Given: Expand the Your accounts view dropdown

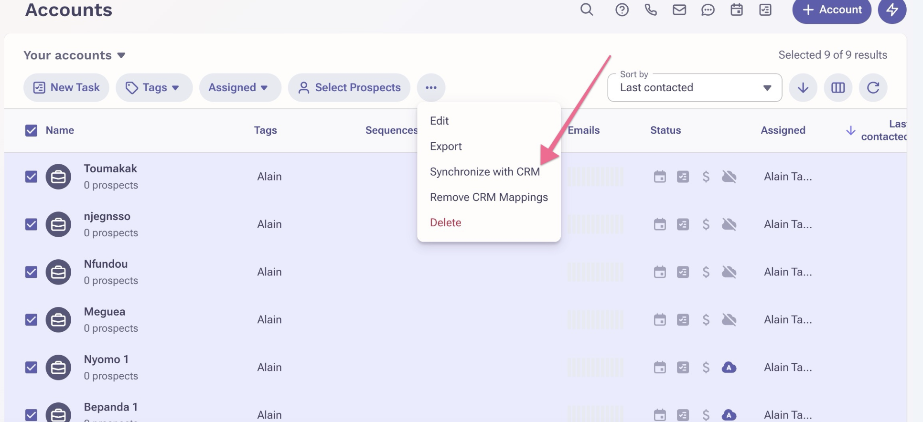Looking at the screenshot, I should (75, 55).
